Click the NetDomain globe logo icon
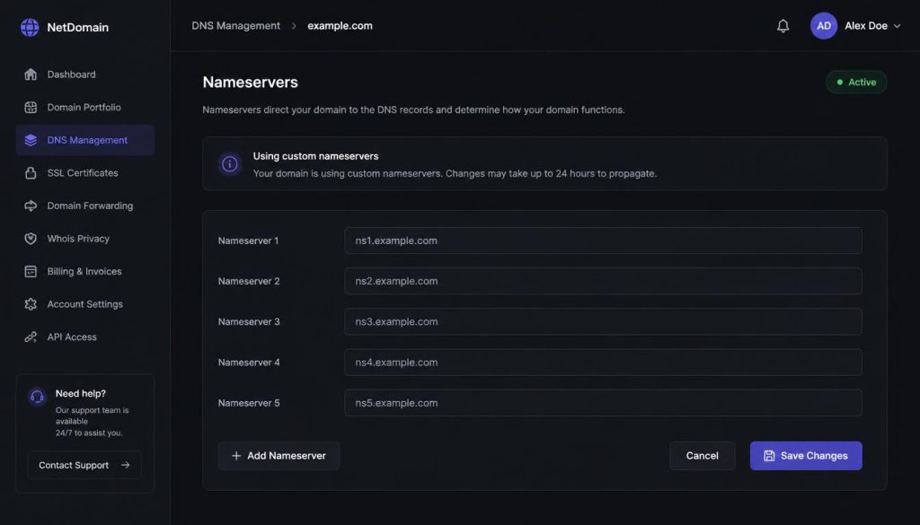 [x=30, y=27]
